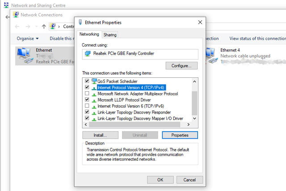Click Cancel in Ethernet Properties
The image size is (286, 191).
tap(189, 180)
